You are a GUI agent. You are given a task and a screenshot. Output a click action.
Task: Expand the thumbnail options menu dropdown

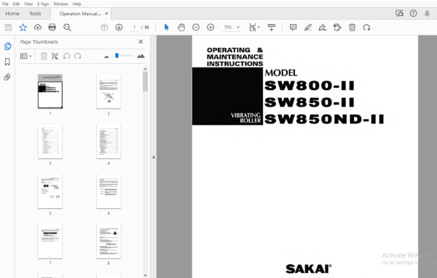point(26,56)
